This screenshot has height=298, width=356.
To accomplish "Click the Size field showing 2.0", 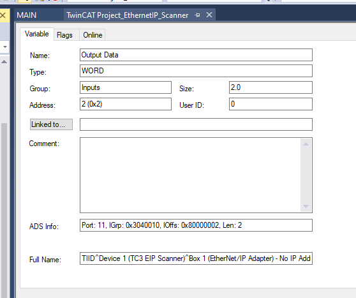I will 271,87.
